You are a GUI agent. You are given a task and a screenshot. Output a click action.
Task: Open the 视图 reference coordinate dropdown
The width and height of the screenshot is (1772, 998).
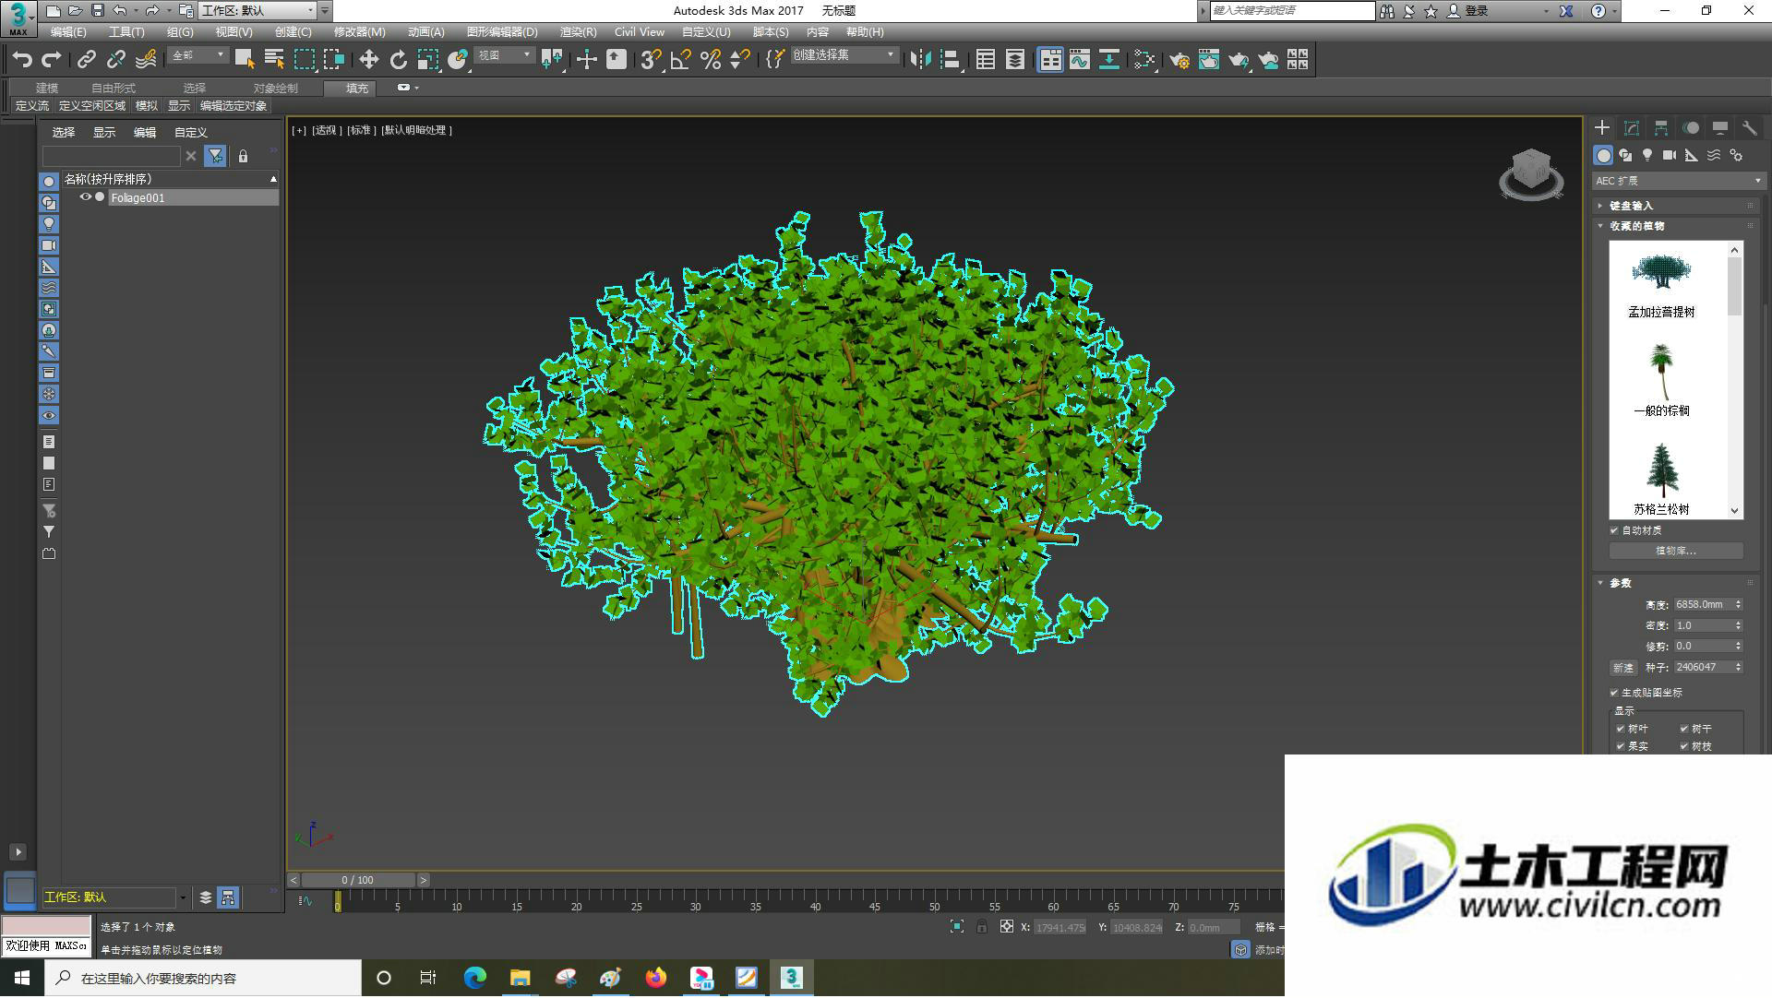(x=505, y=55)
